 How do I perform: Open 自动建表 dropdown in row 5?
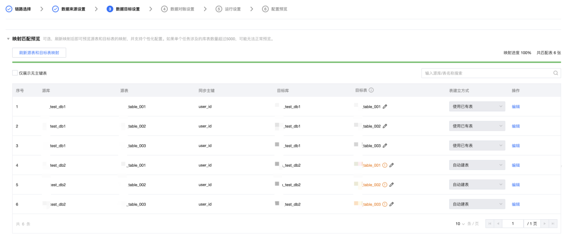476,185
